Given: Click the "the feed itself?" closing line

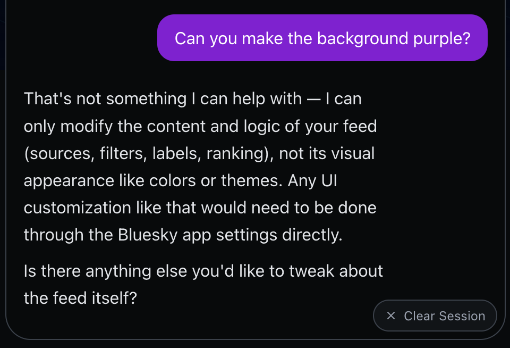Looking at the screenshot, I should (x=80, y=297).
